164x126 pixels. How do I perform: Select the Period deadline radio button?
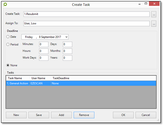8,44
